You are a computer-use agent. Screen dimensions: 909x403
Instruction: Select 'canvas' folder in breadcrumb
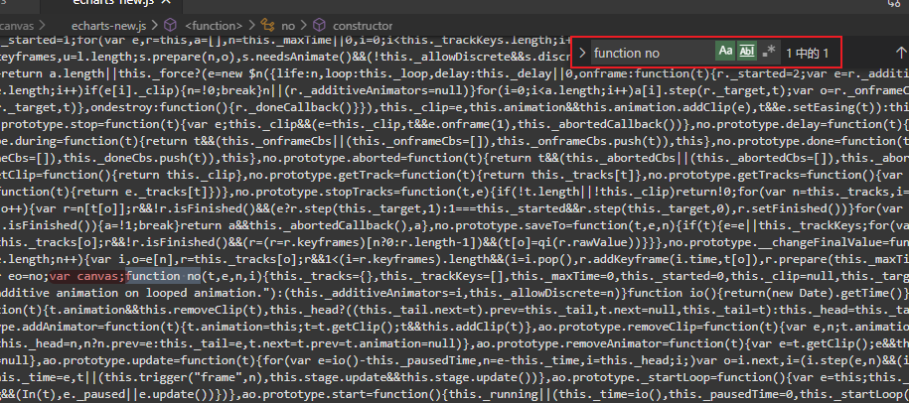pos(17,26)
